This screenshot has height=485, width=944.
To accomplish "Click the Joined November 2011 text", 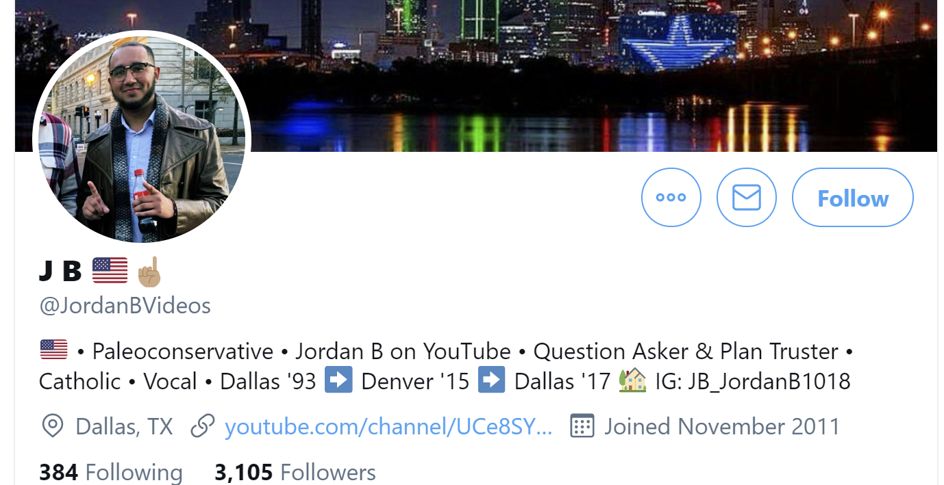I will pos(722,426).
